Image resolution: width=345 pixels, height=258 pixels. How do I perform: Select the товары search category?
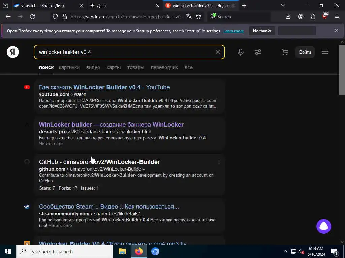[135, 67]
